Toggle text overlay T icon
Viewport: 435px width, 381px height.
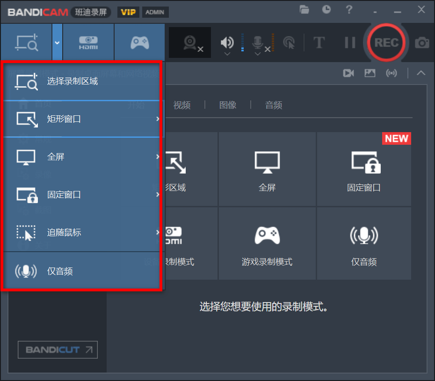click(319, 42)
